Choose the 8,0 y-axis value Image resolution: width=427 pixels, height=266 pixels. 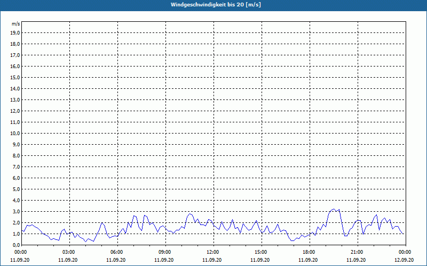click(x=16, y=155)
